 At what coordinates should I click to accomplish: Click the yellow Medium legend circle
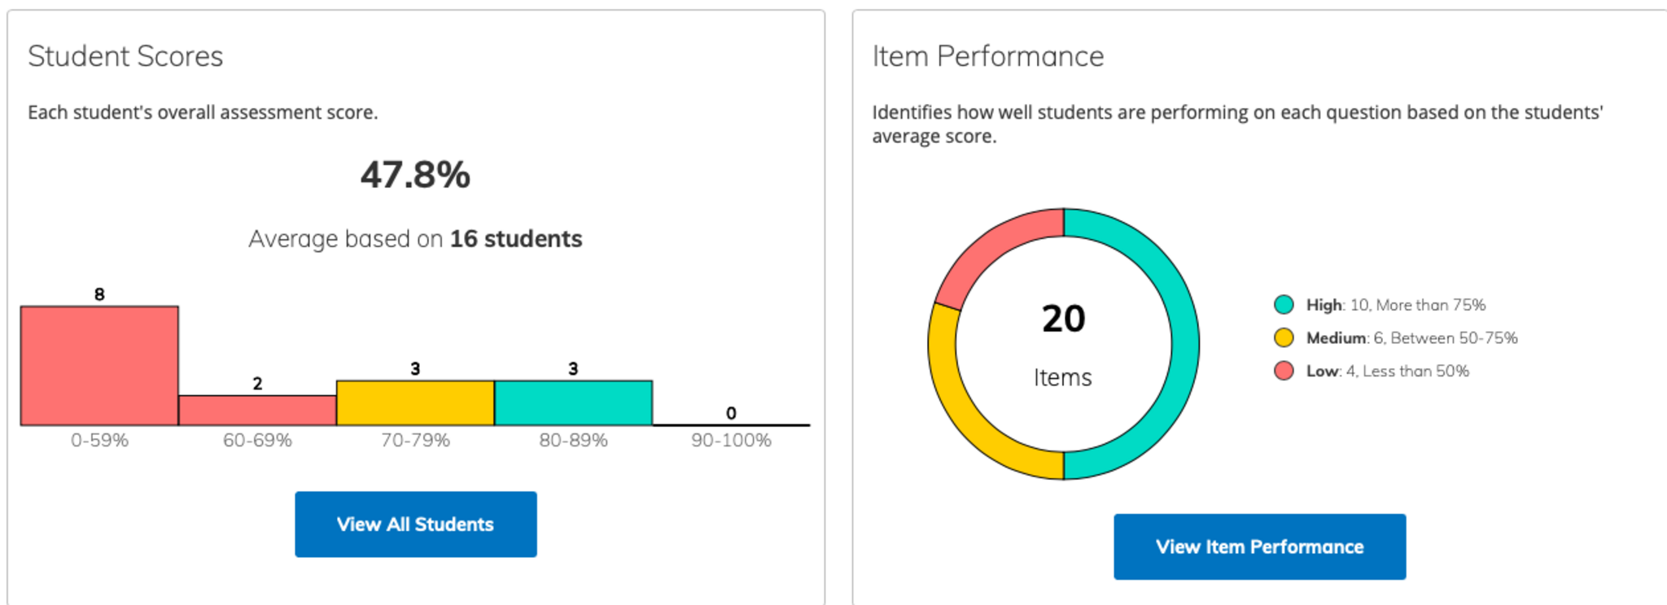(x=1284, y=337)
